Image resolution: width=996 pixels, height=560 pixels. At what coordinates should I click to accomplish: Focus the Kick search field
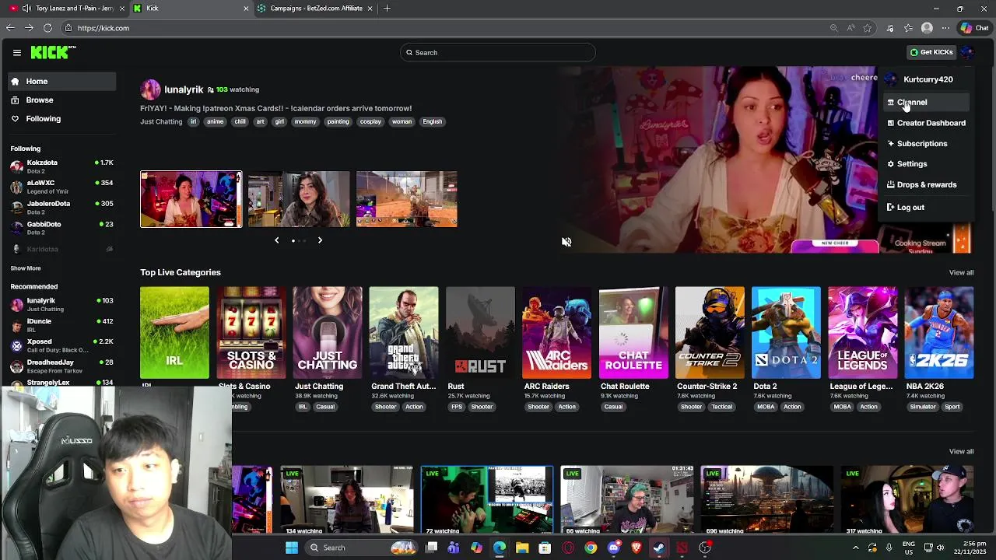coord(498,52)
